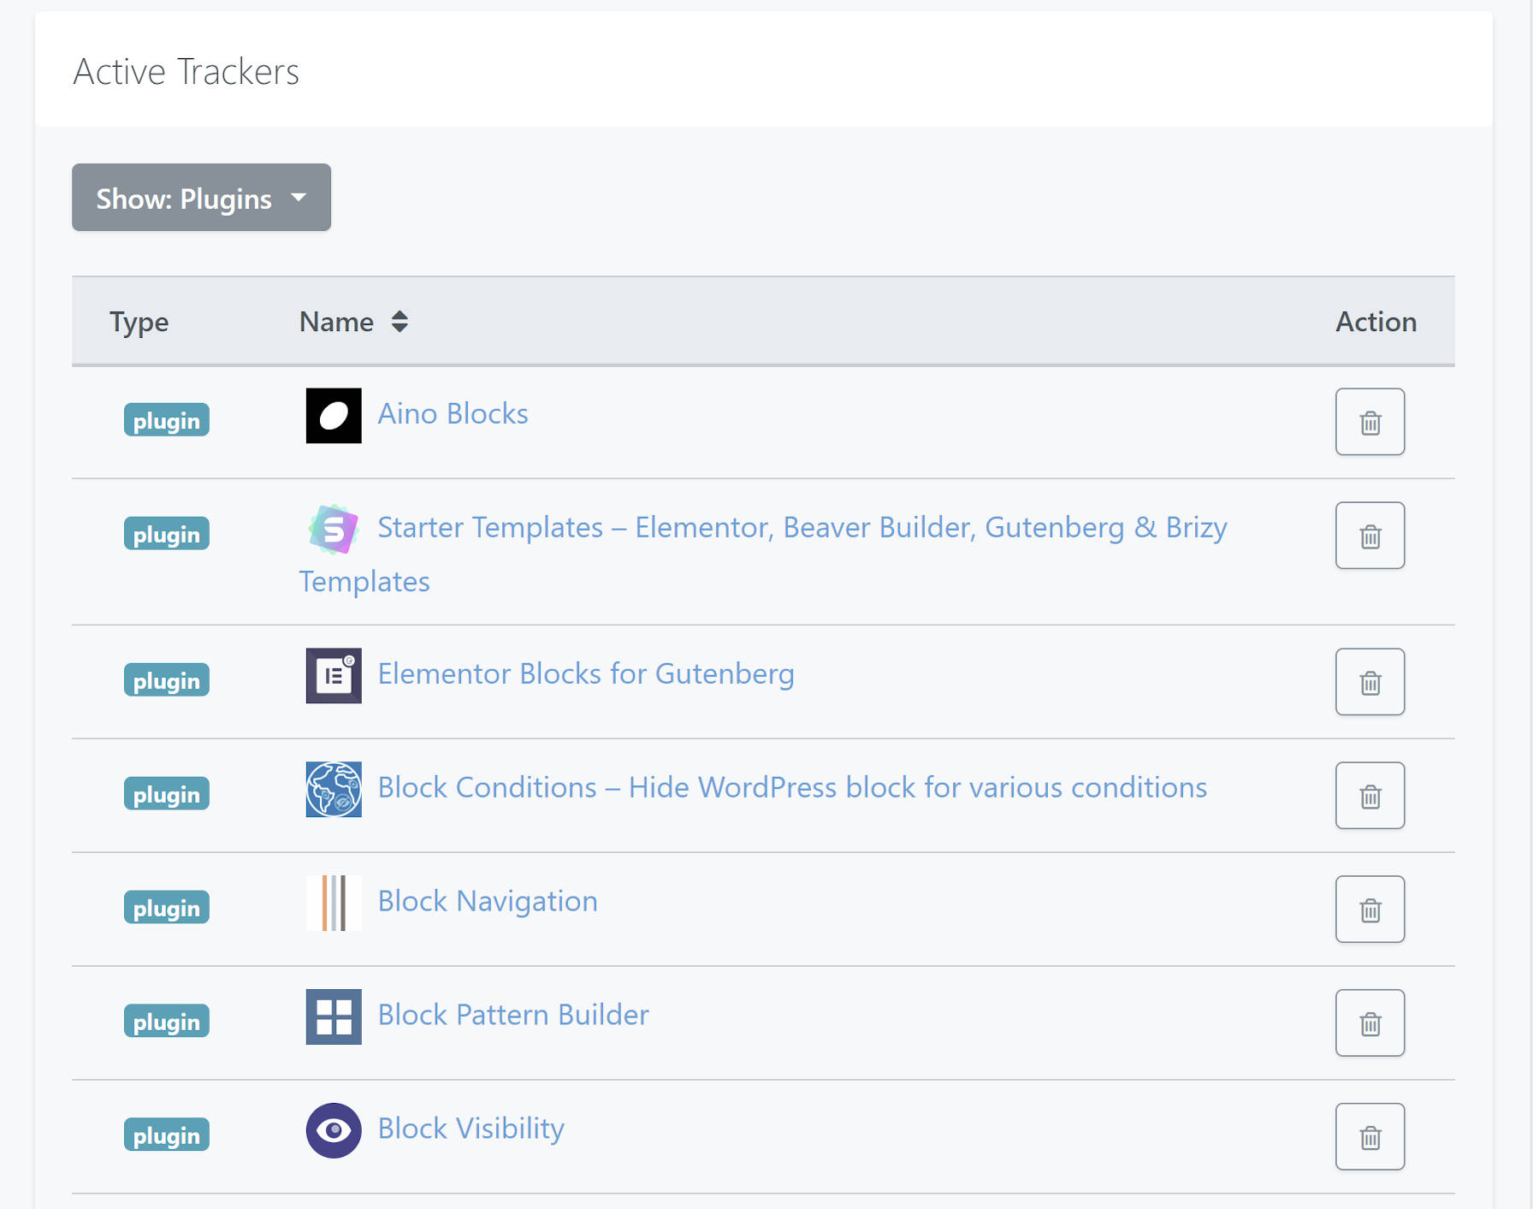
Task: Click the Block Pattern Builder grid icon
Action: coord(333,1017)
